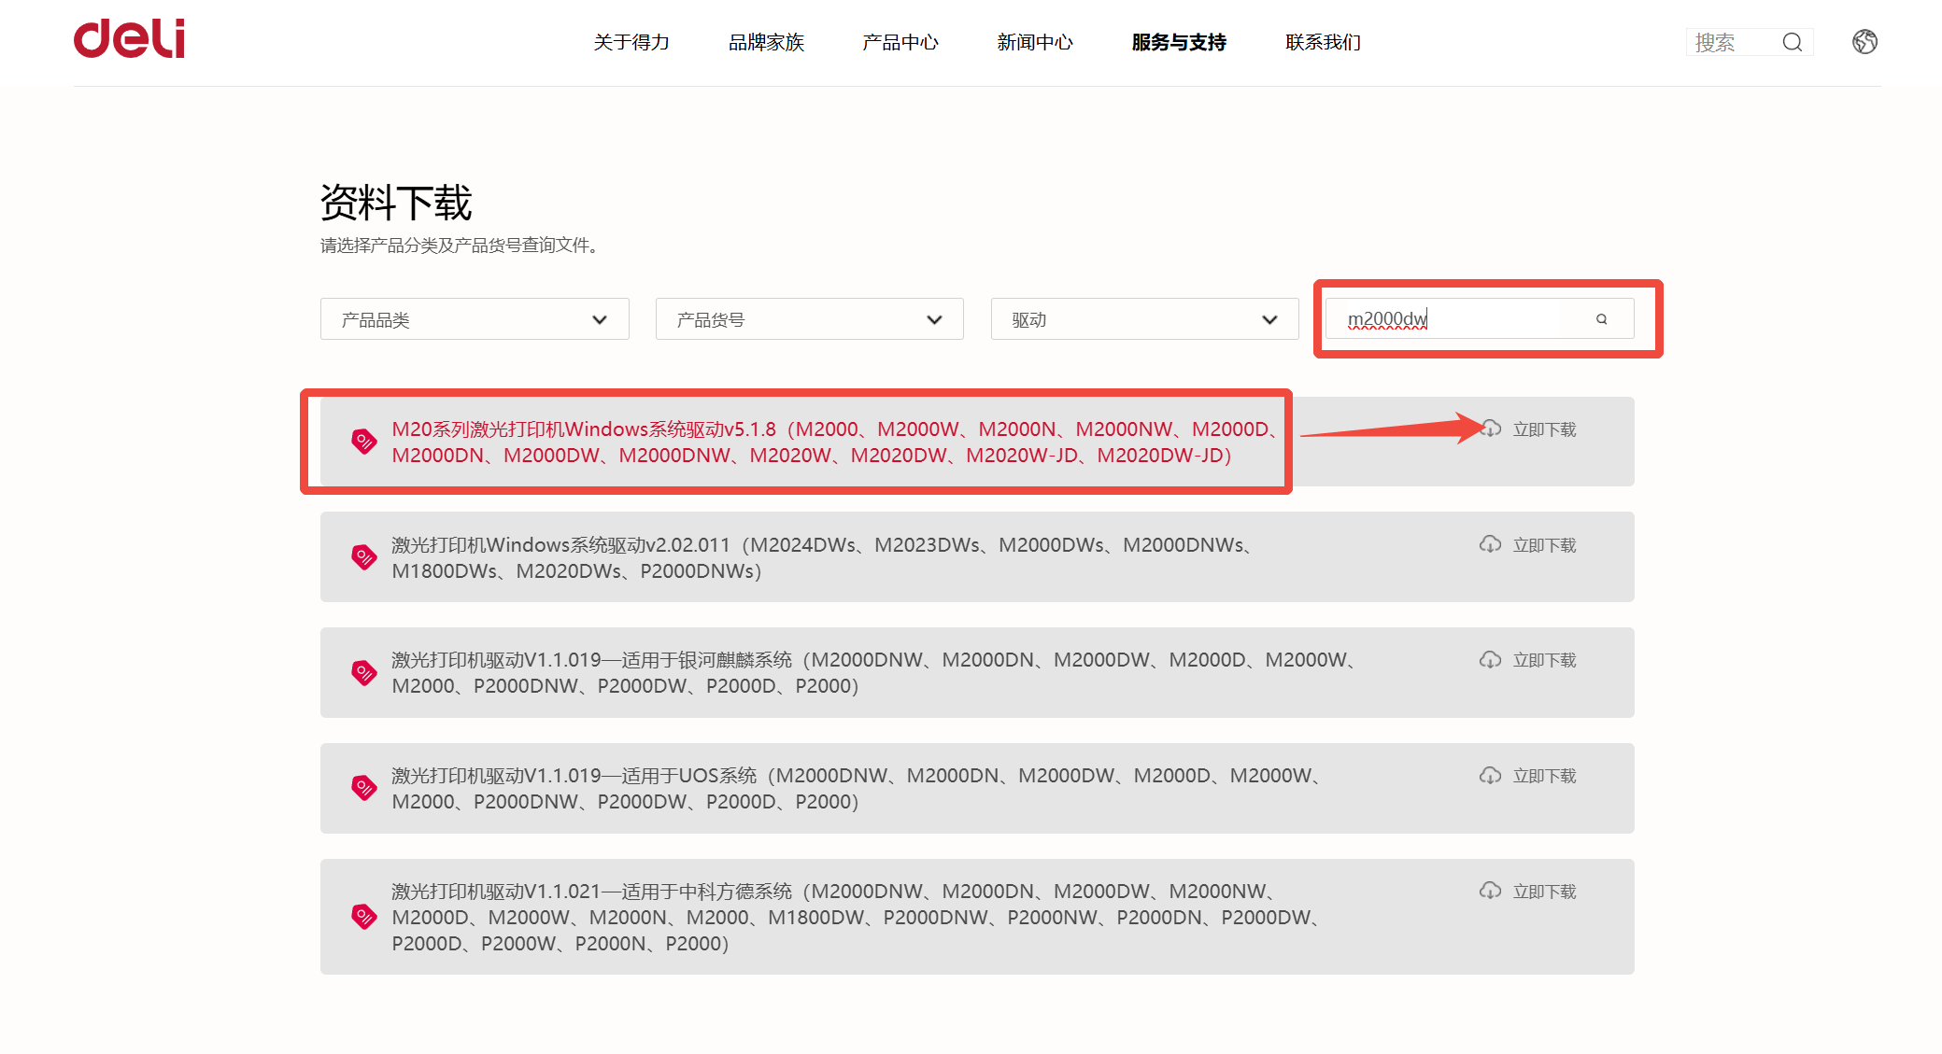
Task: Click the download cloud icon for v2.02.011 driver
Action: pos(1490,544)
